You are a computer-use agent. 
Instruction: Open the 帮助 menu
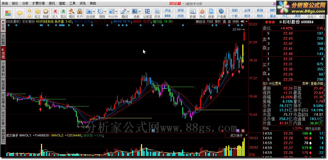93,3
